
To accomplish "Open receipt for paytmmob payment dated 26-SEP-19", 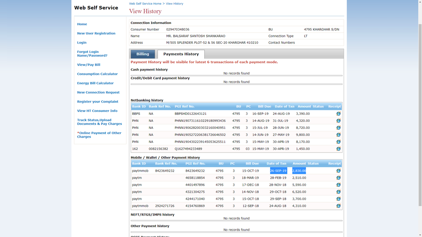I will coord(338,171).
